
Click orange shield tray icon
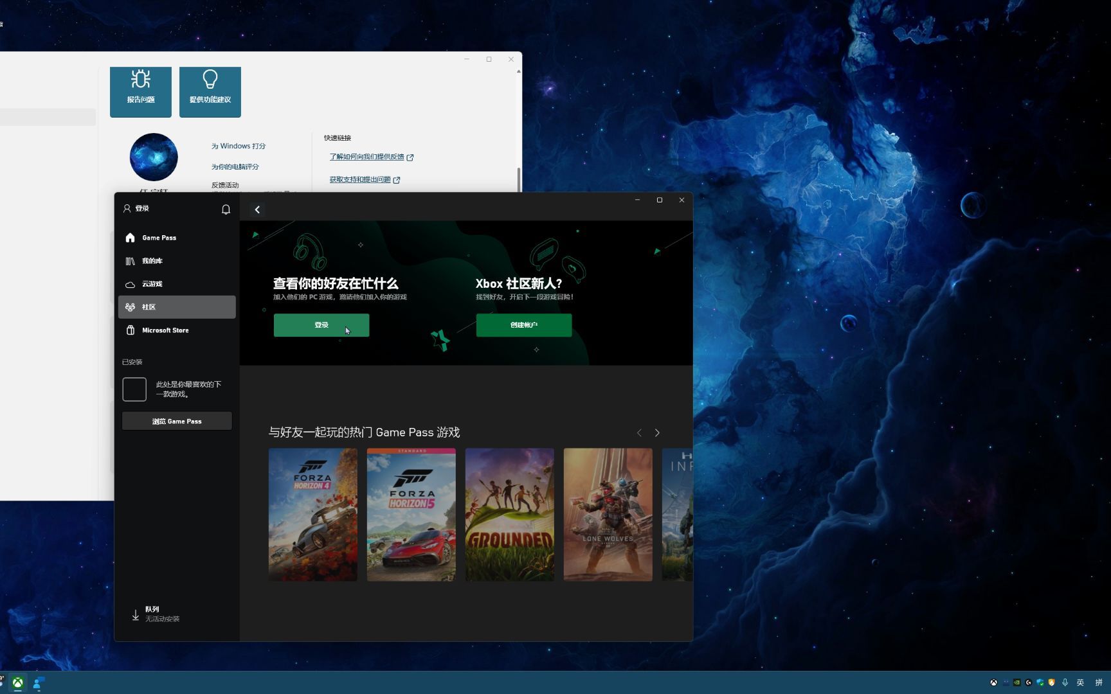[1052, 682]
